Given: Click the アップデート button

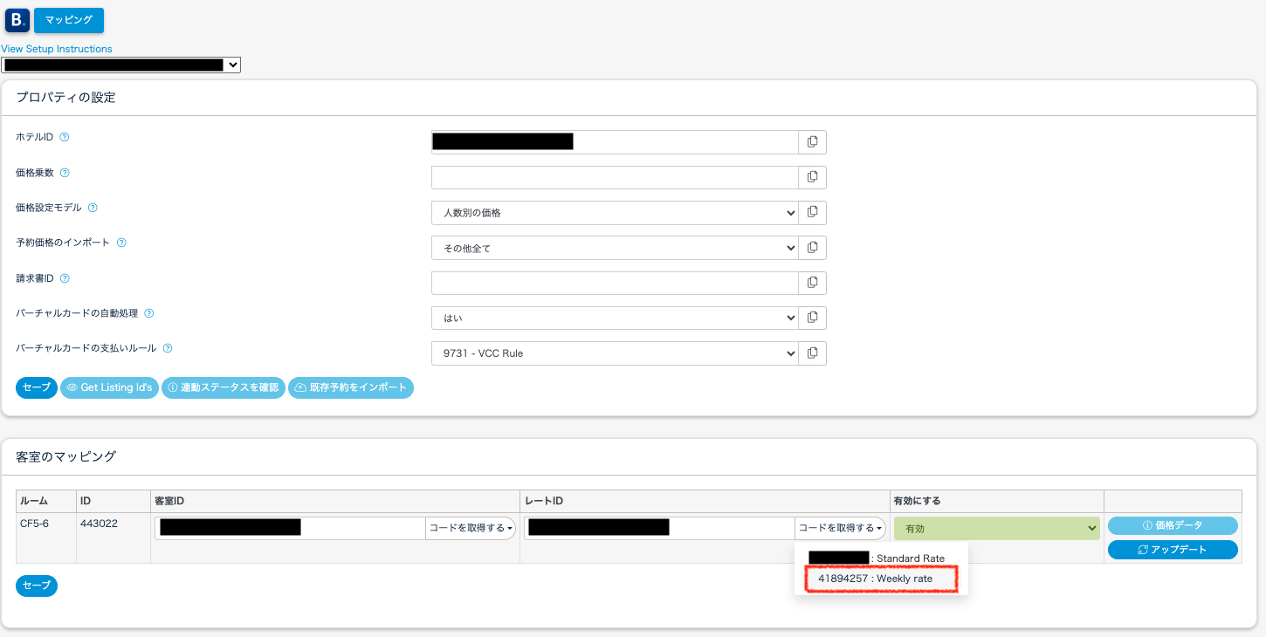Looking at the screenshot, I should tap(1172, 550).
